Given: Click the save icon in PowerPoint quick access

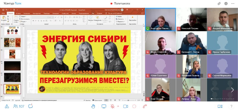Looking at the screenshot, I should (x=3, y=10).
